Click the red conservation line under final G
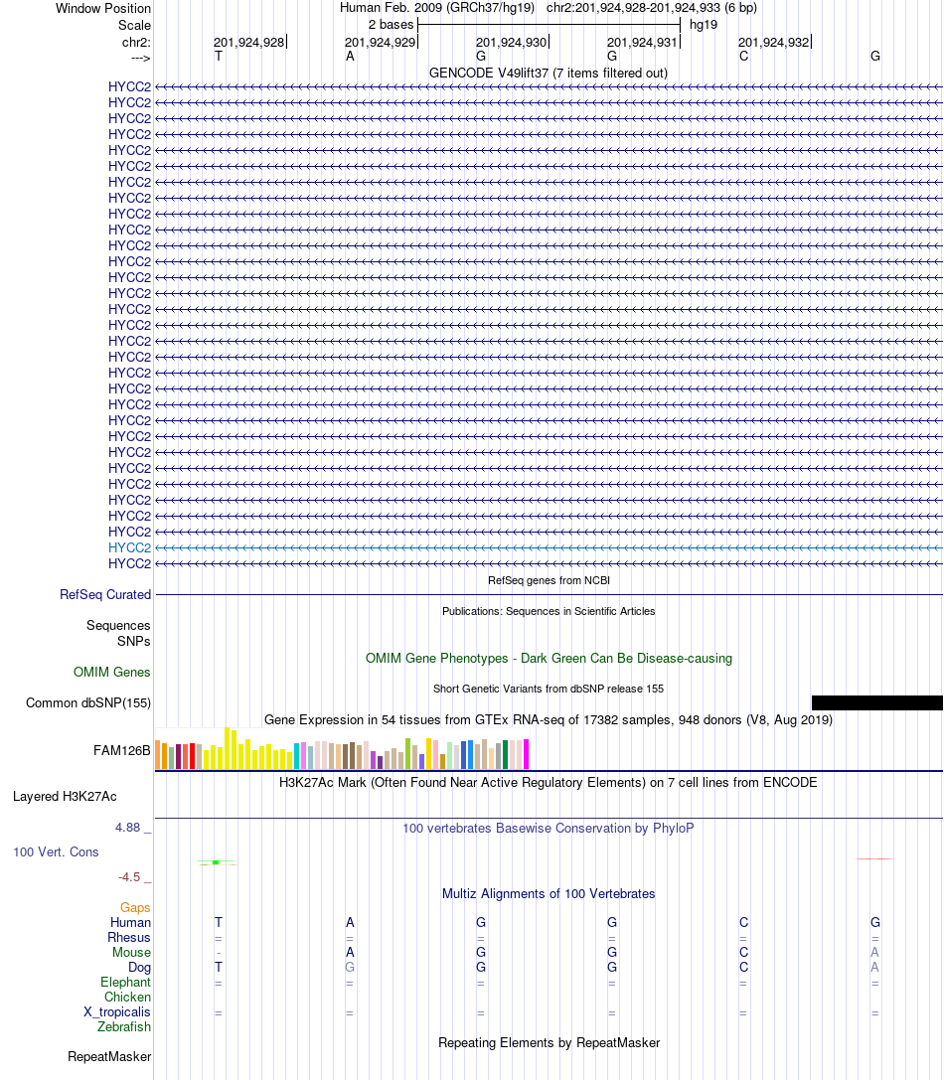The image size is (944, 1080). click(874, 858)
